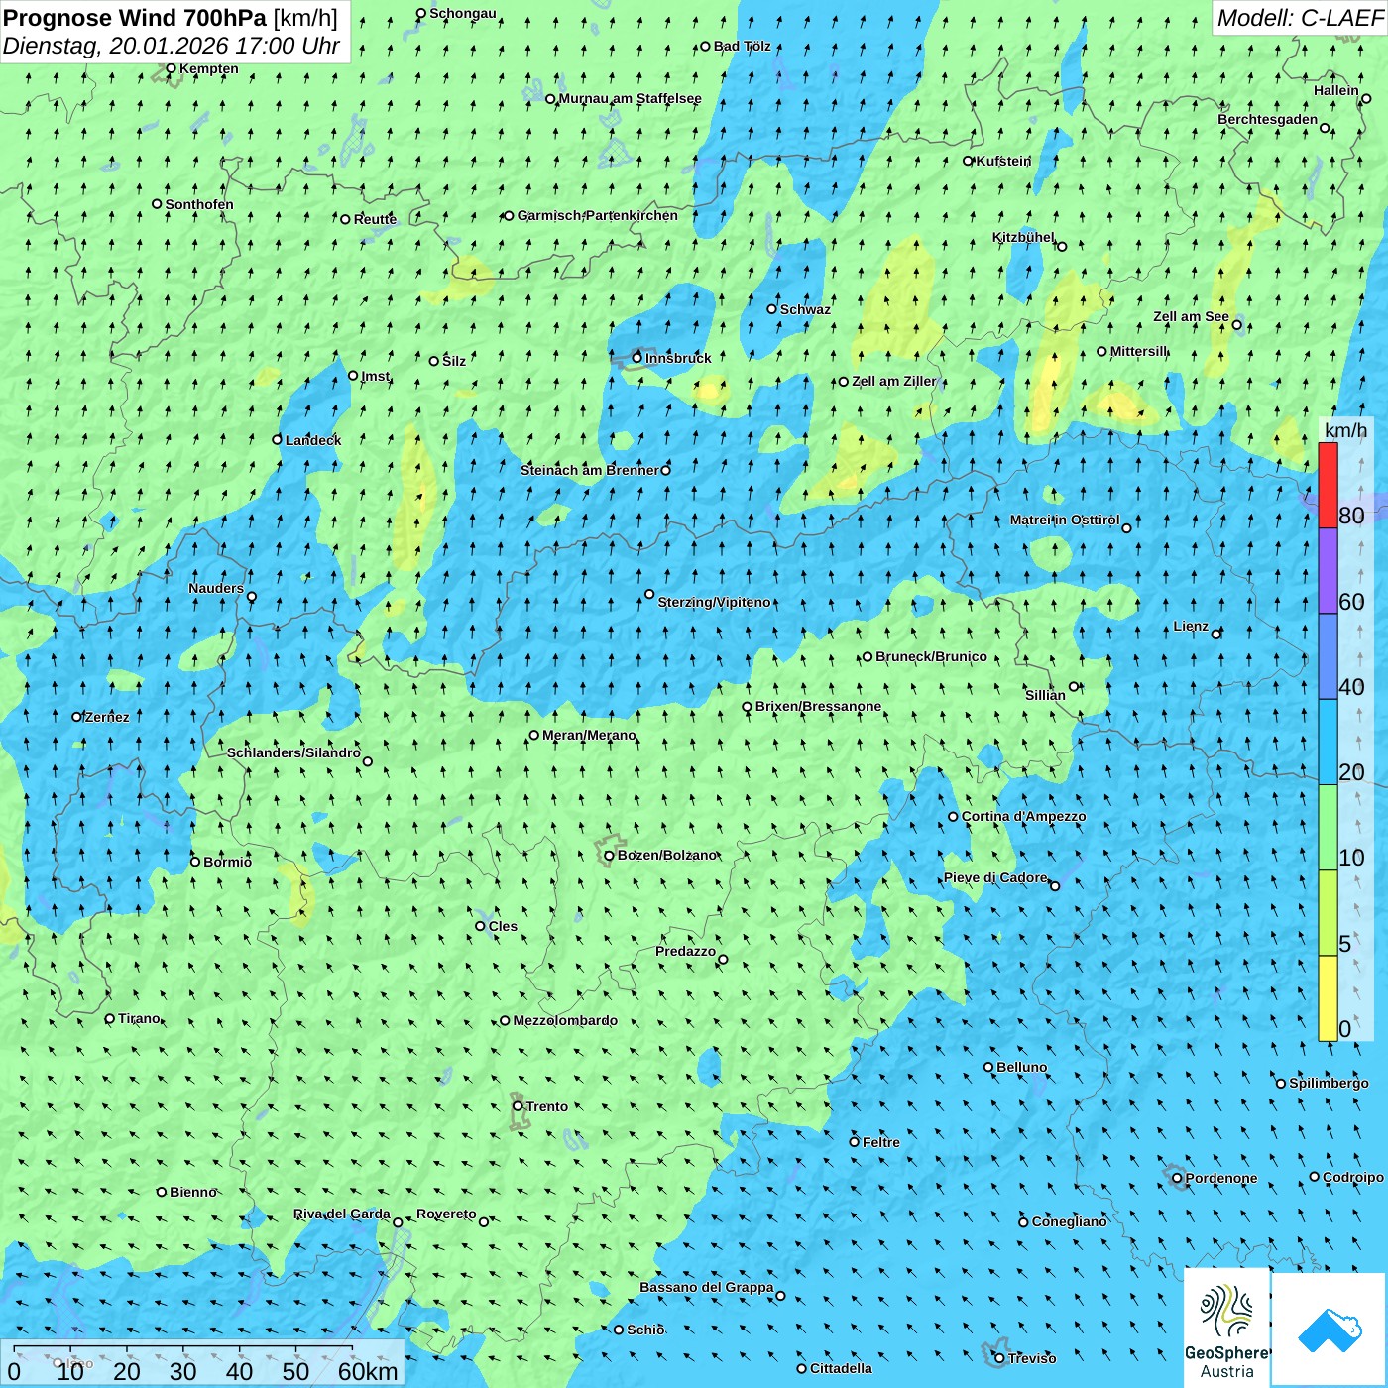Click the 'Rovereto' label
Screen dimensions: 1388x1388
click(x=446, y=1214)
